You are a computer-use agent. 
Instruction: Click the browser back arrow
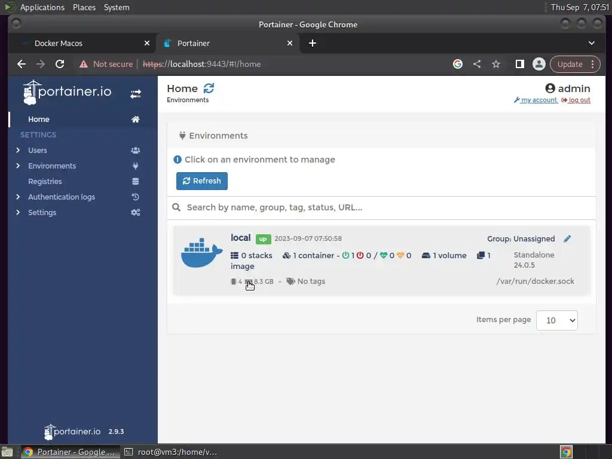tap(22, 64)
